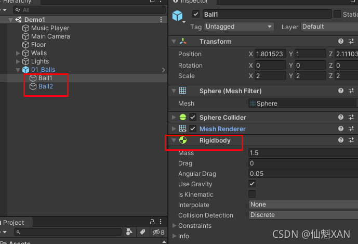Open Mesh Renderer help icon
This screenshot has width=358, height=244.
tap(341, 129)
